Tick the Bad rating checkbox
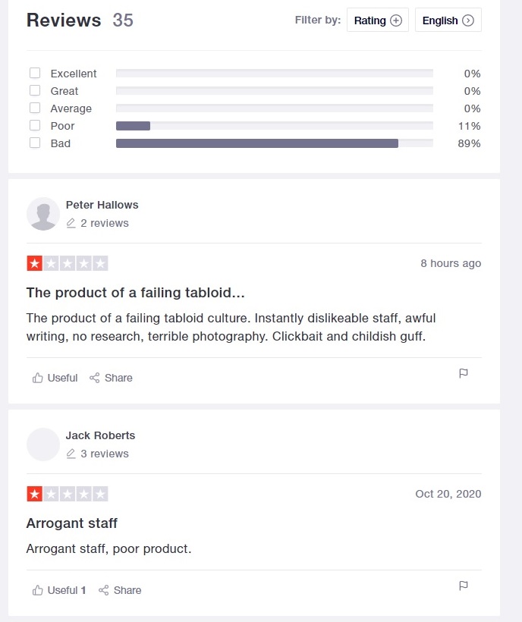The height and width of the screenshot is (622, 522). [35, 143]
